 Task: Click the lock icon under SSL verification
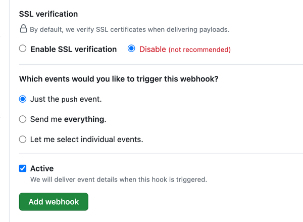tap(23, 29)
